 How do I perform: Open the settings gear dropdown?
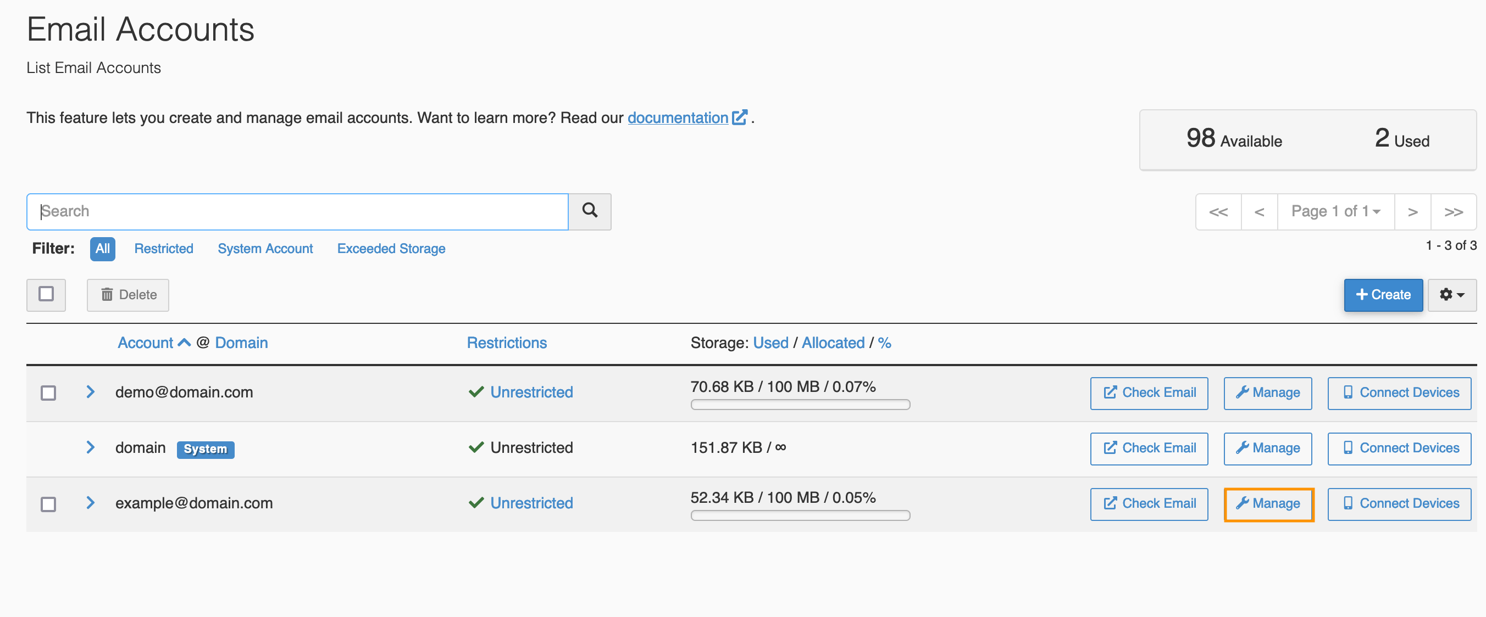coord(1452,295)
